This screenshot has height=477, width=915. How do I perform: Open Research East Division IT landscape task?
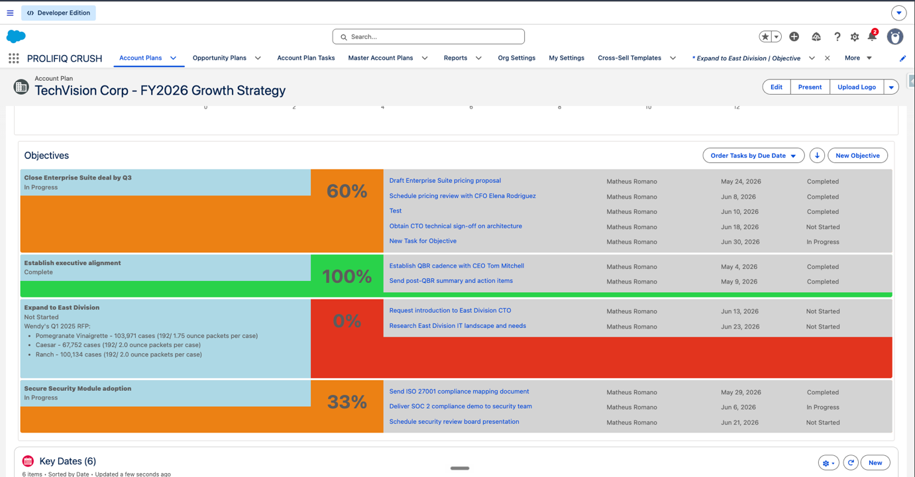(458, 326)
